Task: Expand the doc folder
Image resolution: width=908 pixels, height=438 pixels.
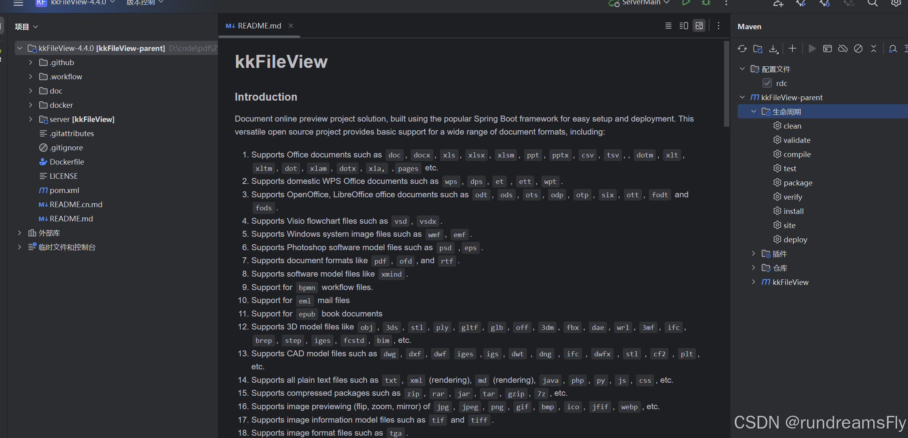Action: coord(30,91)
